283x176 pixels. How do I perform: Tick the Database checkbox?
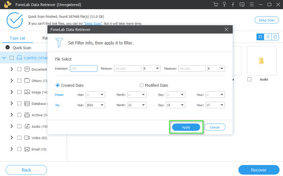(19, 104)
